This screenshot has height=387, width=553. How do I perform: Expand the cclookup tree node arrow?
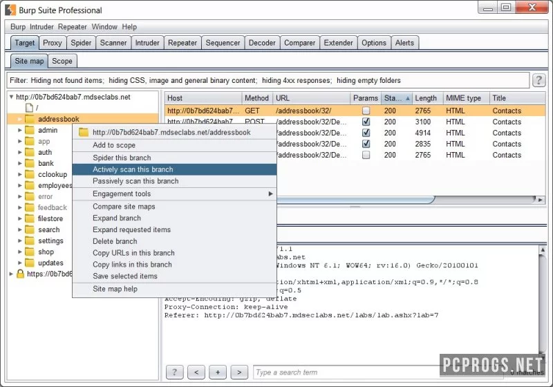[x=20, y=174]
